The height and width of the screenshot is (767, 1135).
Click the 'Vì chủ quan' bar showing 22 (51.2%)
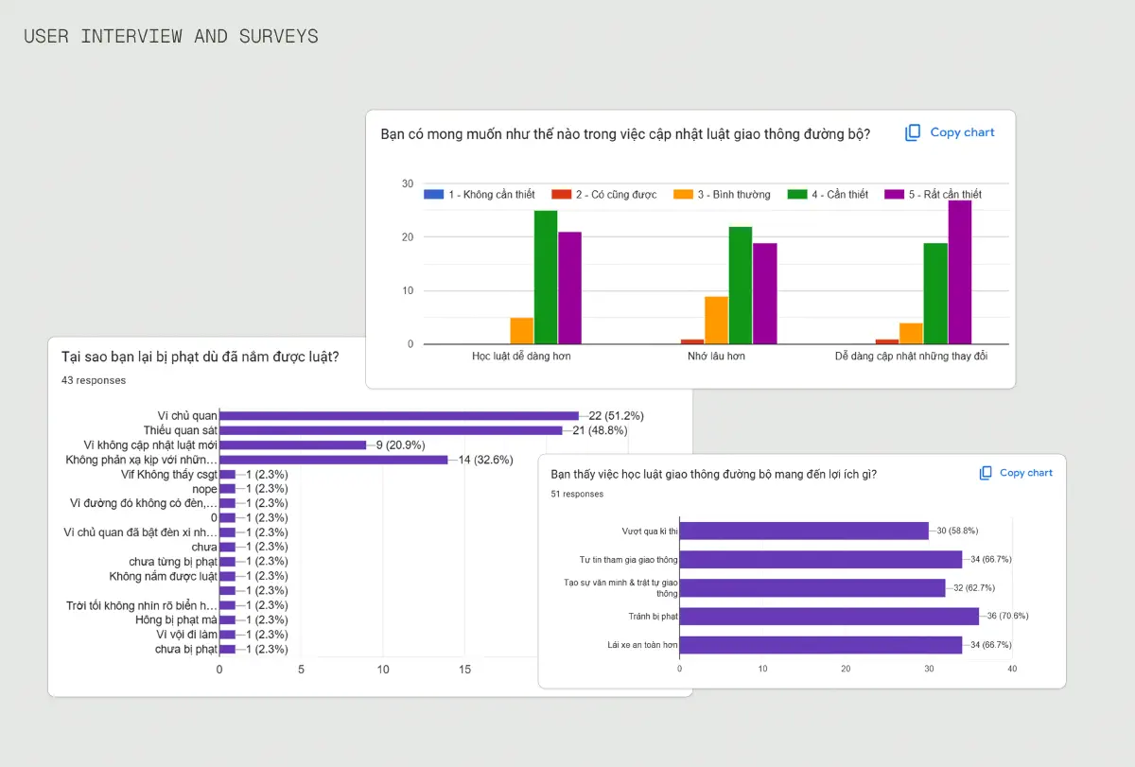[x=397, y=416]
